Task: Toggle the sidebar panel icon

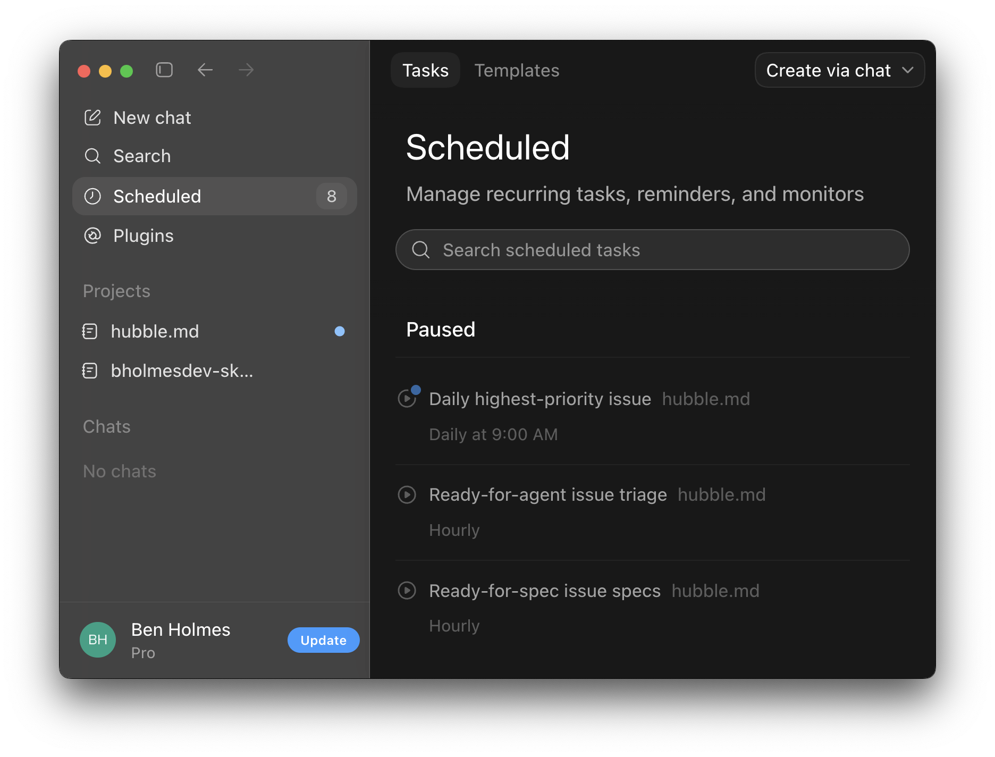Action: click(x=164, y=70)
